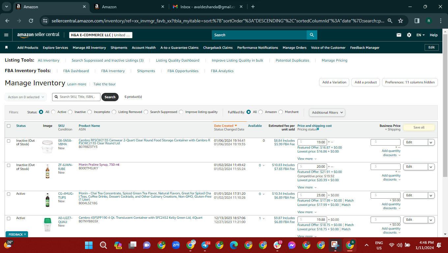This screenshot has height=253, width=448.
Task: Click the SKU A0-U2Z7-QUAU
Action: [66, 220]
